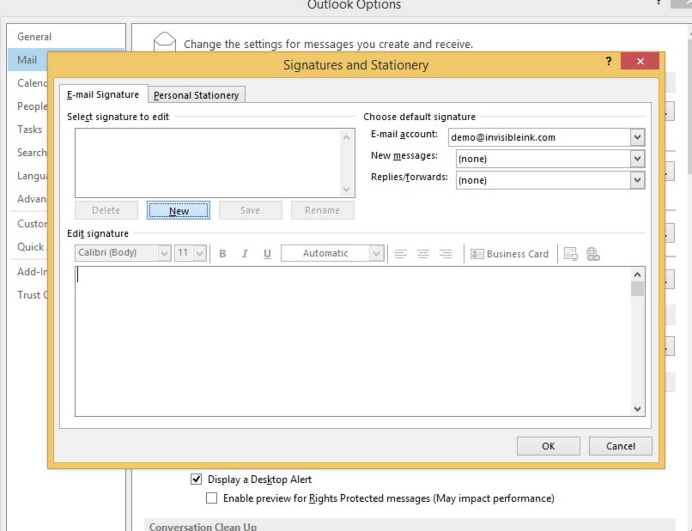Confirm with the OK button
692x531 pixels.
coord(548,446)
